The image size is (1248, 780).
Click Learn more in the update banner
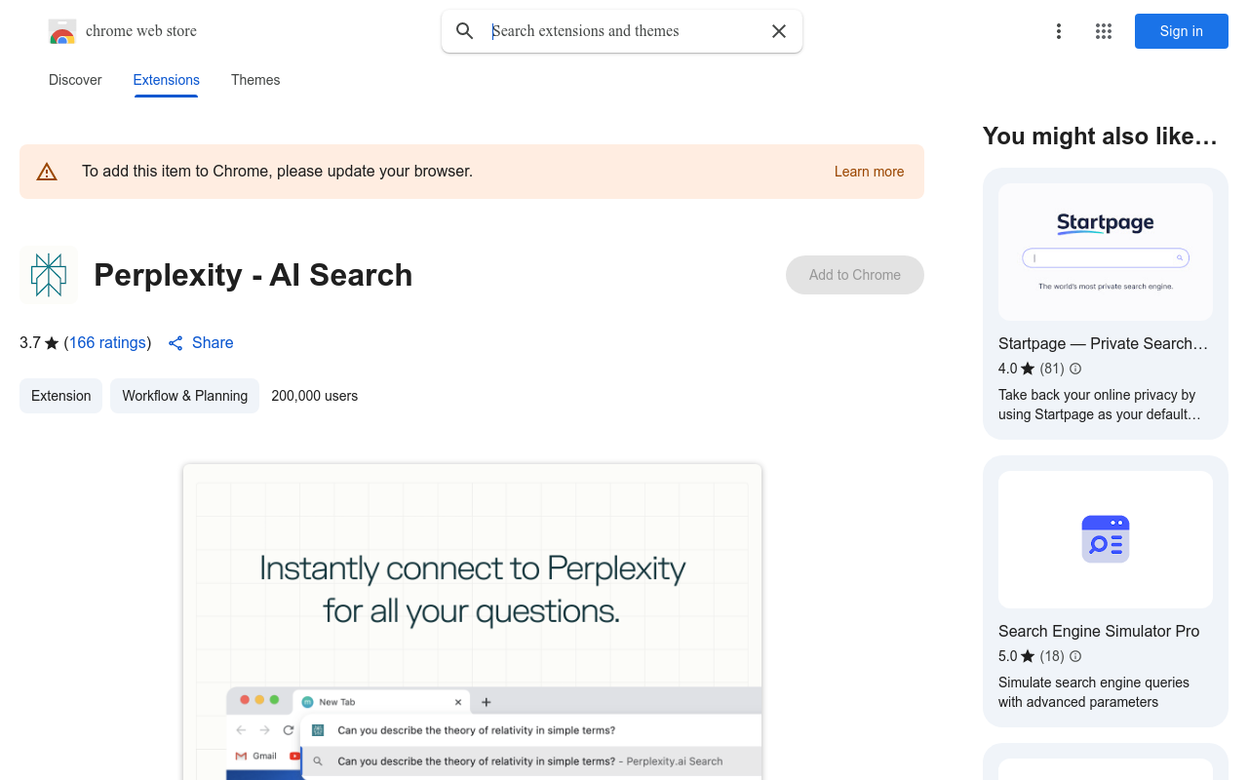869,172
